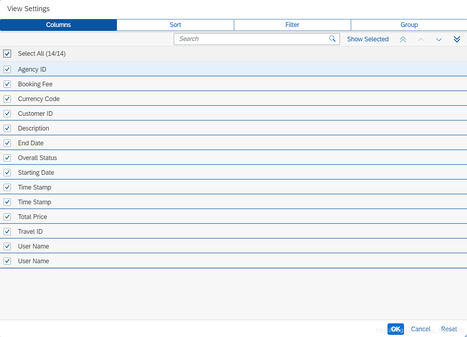Click the Cancel button

point(421,329)
